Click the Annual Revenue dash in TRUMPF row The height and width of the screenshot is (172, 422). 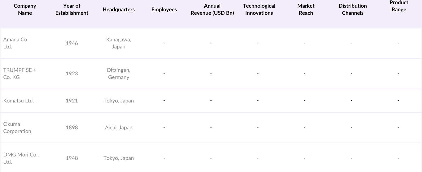pyautogui.click(x=211, y=73)
